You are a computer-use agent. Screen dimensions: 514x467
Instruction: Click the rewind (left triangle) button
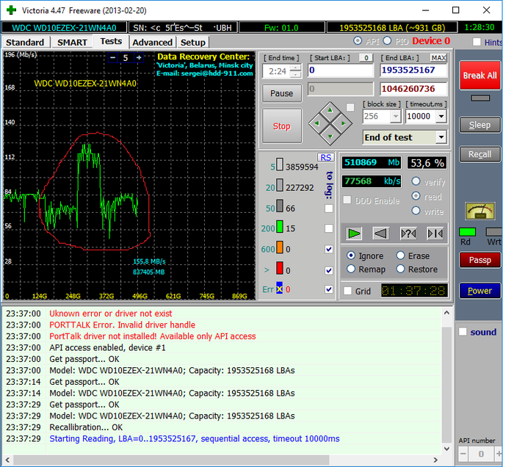[x=381, y=233]
